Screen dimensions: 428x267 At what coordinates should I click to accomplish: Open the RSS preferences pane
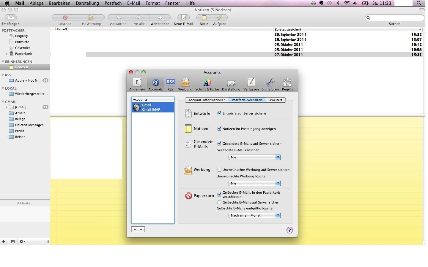pyautogui.click(x=170, y=84)
